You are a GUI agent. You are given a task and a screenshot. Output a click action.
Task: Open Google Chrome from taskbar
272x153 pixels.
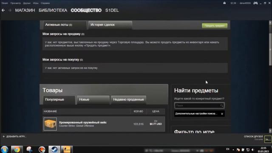(17, 149)
